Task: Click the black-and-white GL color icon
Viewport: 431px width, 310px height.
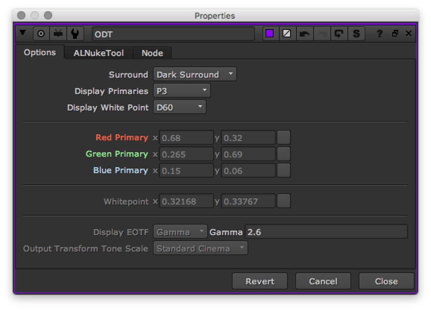Action: pos(287,33)
